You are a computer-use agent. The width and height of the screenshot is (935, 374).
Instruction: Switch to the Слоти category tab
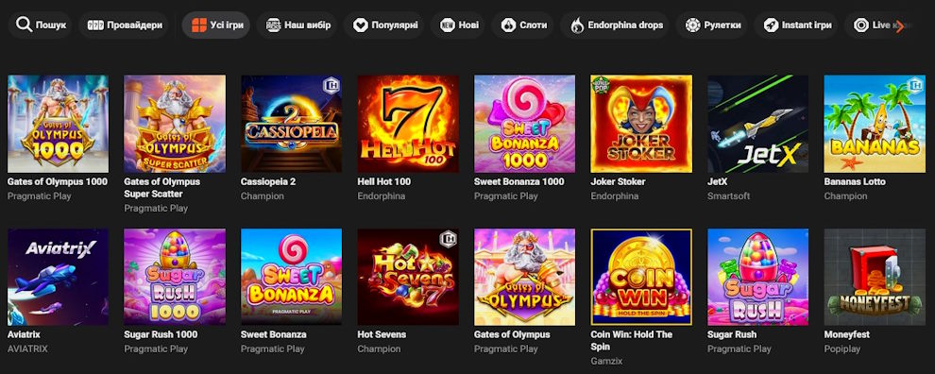(x=518, y=25)
